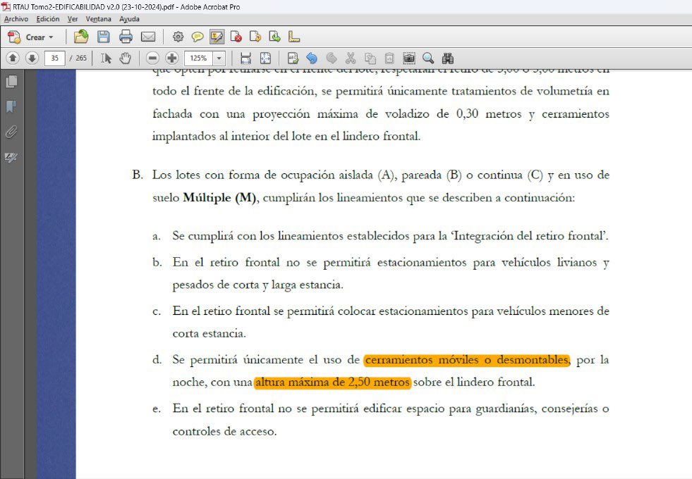Image resolution: width=692 pixels, height=479 pixels.
Task: Go to previous page up arrow
Action: pyautogui.click(x=13, y=58)
